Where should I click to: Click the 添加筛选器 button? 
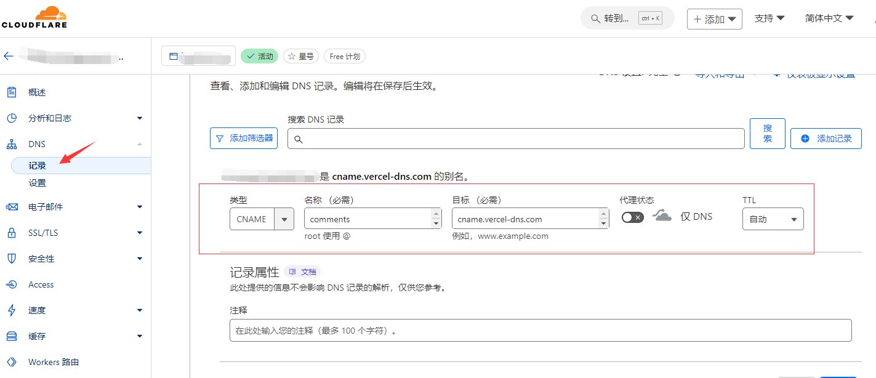coord(244,139)
